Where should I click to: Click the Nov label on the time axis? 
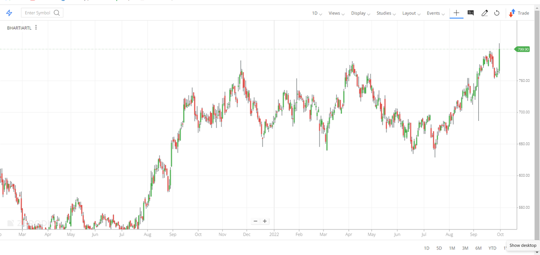pos(222,234)
